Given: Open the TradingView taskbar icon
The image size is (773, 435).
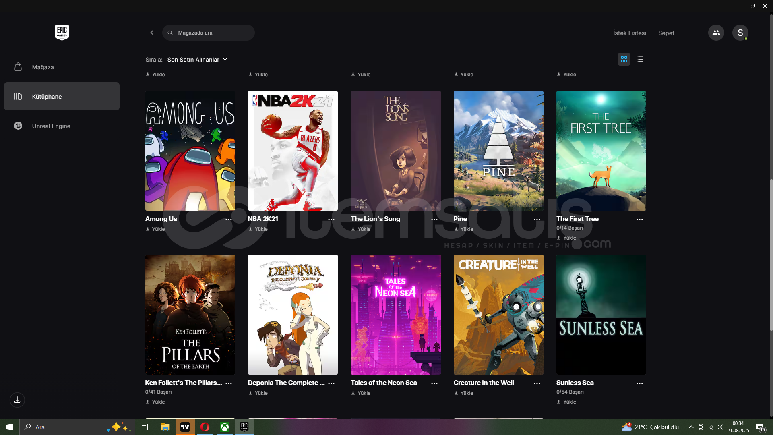Looking at the screenshot, I should pos(185,427).
